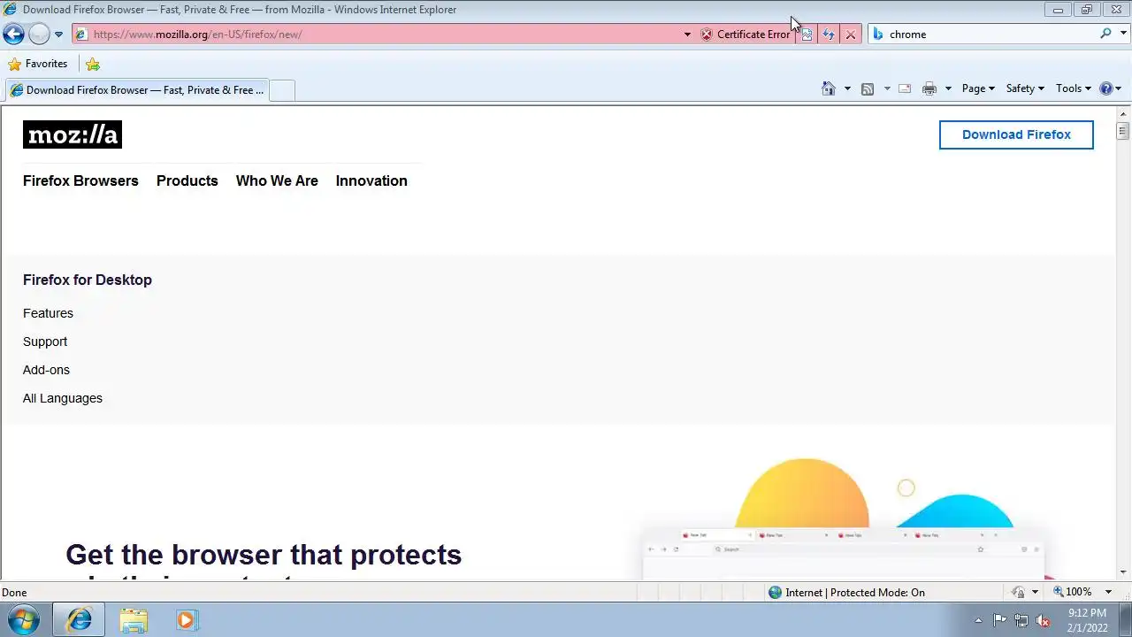Open the Support link
The width and height of the screenshot is (1132, 637).
coord(45,342)
